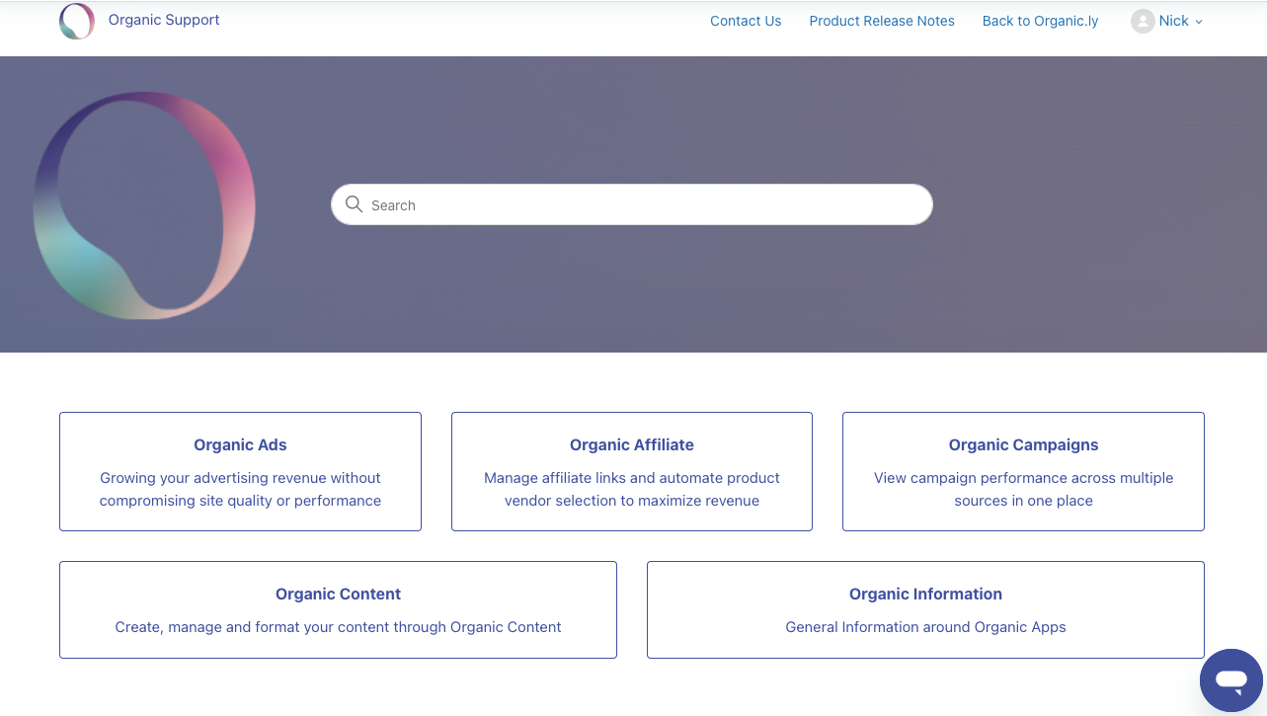Click the search magnifier icon
1267x716 pixels.
click(x=355, y=204)
